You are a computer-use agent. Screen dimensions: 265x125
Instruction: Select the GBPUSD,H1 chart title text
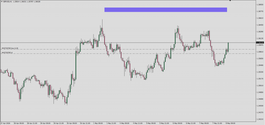coord(8,1)
